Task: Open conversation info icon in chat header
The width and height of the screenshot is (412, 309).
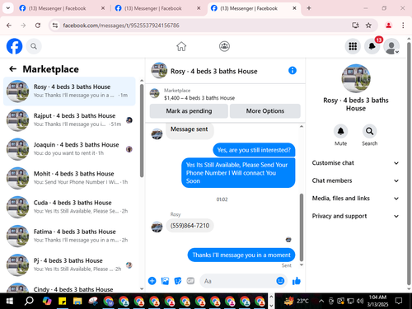Action: tap(293, 71)
